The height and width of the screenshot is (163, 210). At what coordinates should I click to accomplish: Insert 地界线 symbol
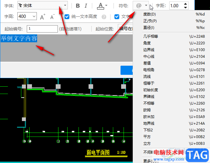(x=174, y=123)
